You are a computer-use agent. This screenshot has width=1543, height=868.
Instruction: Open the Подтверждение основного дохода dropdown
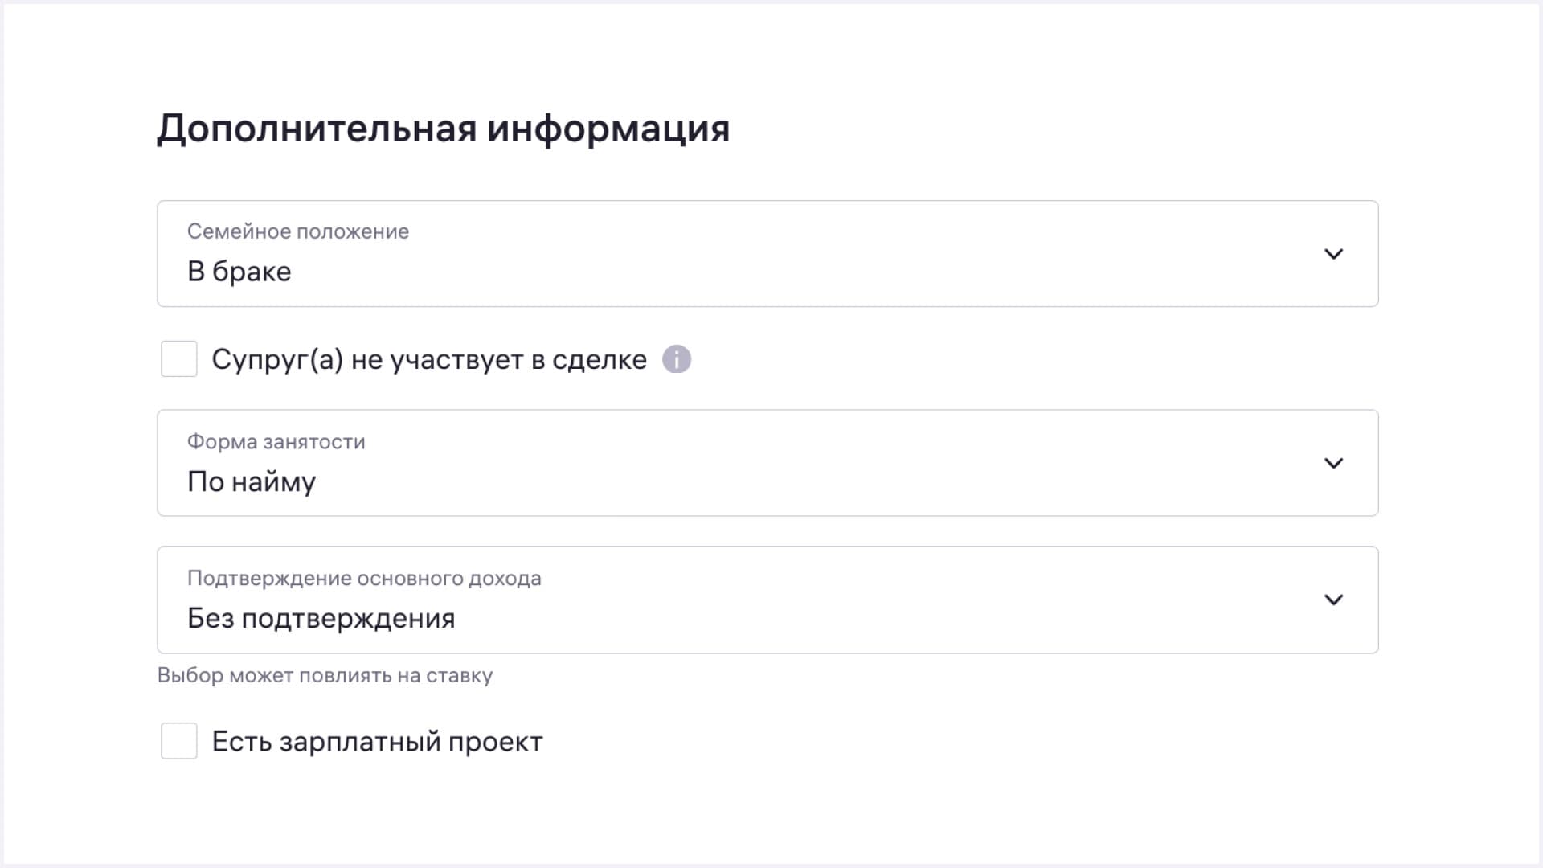click(x=1334, y=599)
